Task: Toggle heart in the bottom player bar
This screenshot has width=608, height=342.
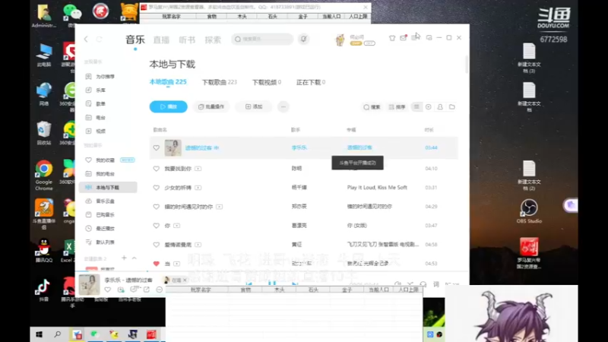Action: 107,290
